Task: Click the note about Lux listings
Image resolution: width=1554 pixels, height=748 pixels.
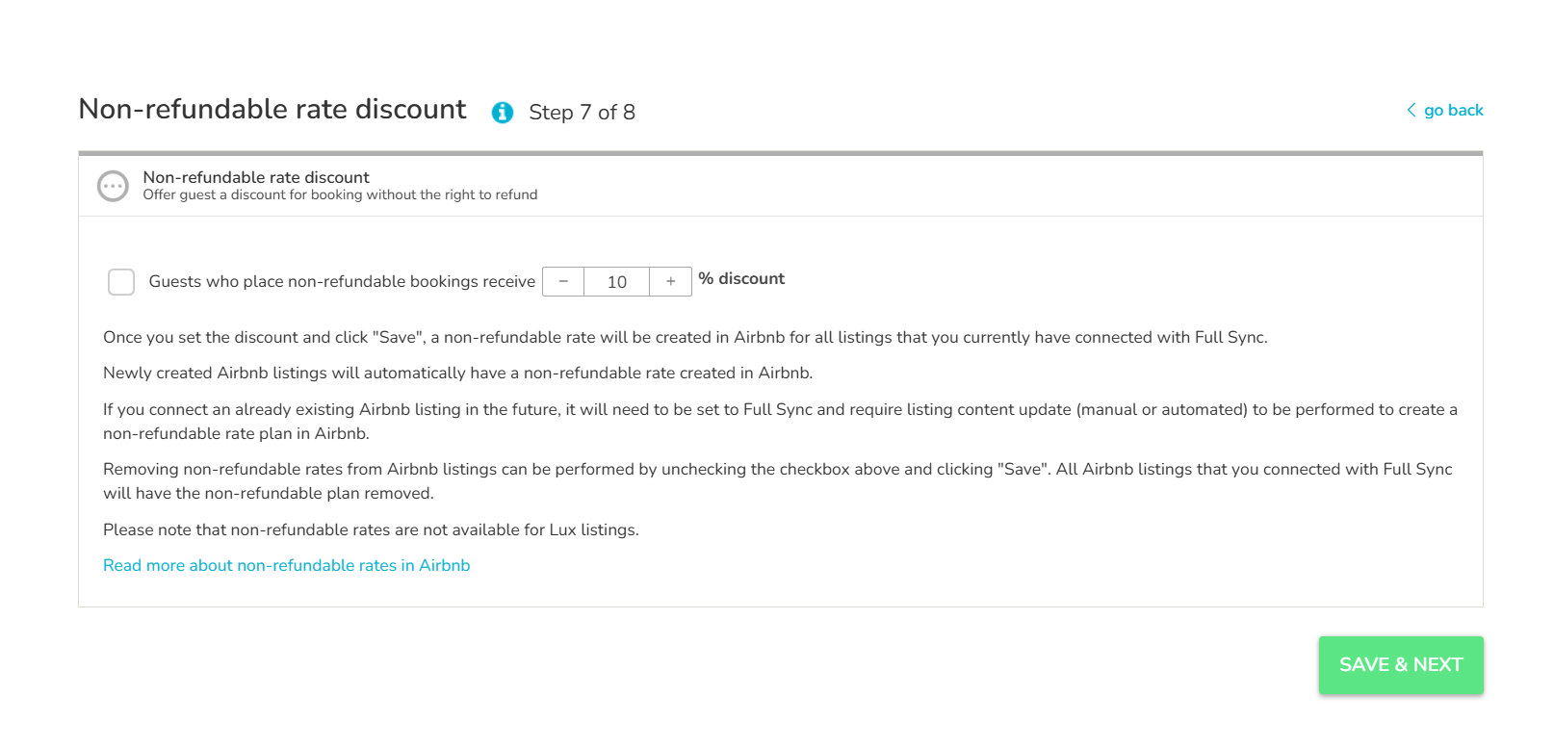Action: click(371, 529)
